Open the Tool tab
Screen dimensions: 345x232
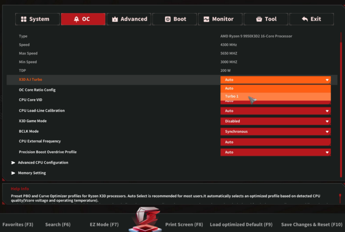[266, 19]
